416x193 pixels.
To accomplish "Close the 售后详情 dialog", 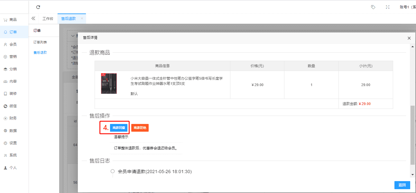I will coord(409,38).
